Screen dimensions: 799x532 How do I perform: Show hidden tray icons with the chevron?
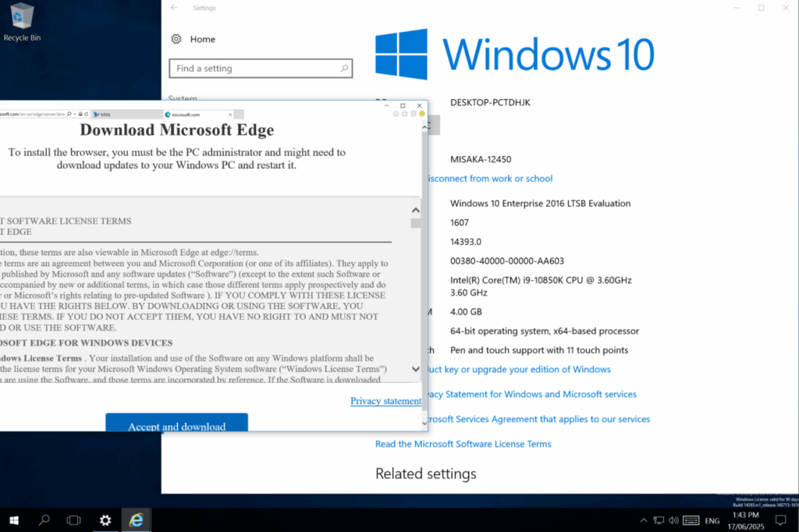tap(644, 520)
